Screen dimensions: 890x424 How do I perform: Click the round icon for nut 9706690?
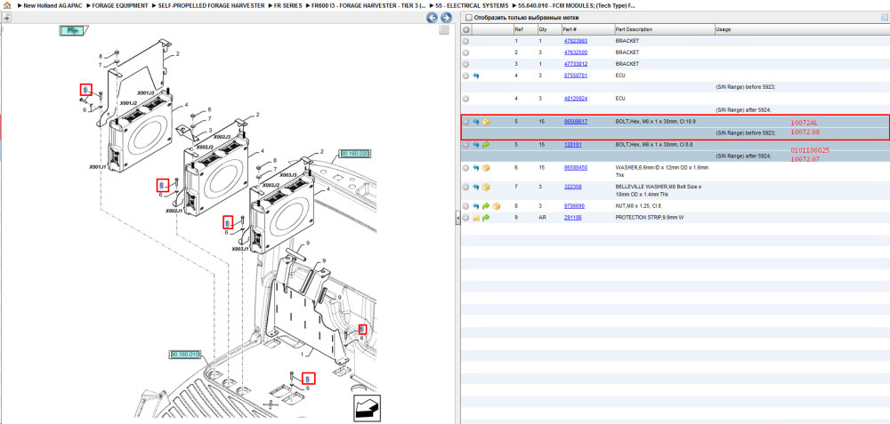[466, 206]
